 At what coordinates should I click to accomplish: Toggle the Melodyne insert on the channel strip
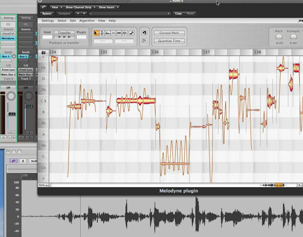tap(8, 39)
